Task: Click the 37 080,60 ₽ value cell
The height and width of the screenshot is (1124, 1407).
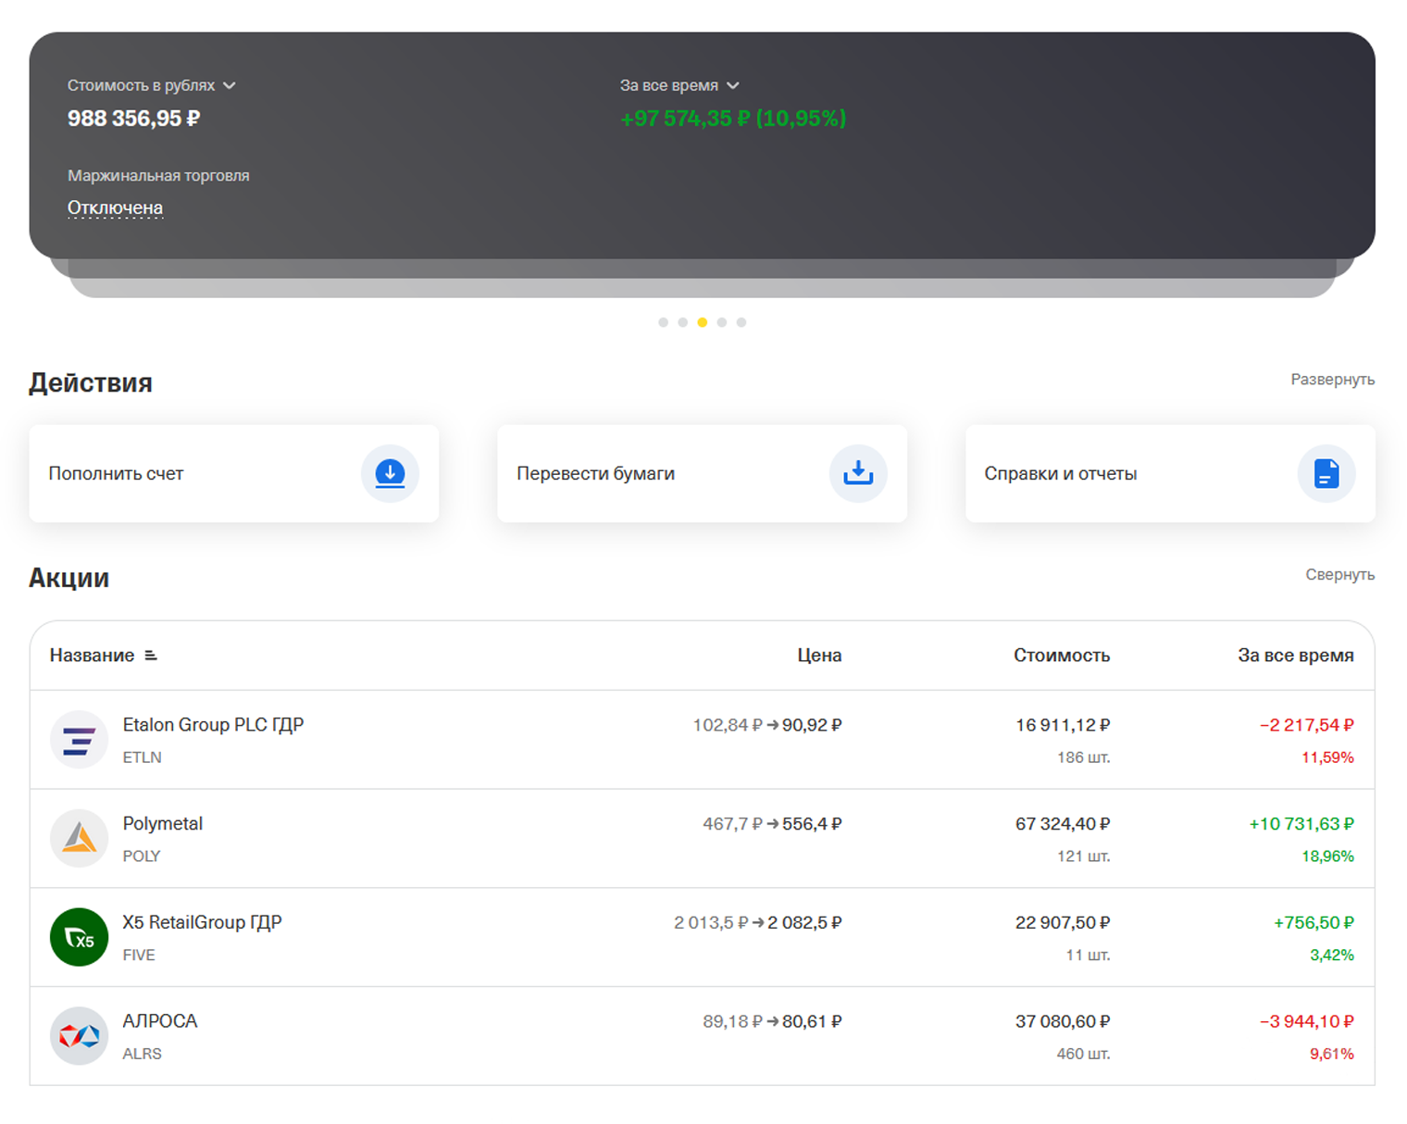Action: pos(1063,1021)
